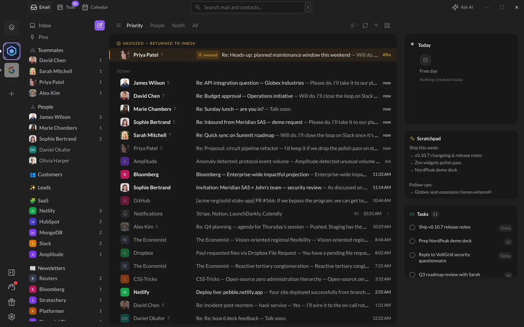Image resolution: width=524 pixels, height=327 pixels.
Task: Open the Calendar tab
Action: point(95,7)
